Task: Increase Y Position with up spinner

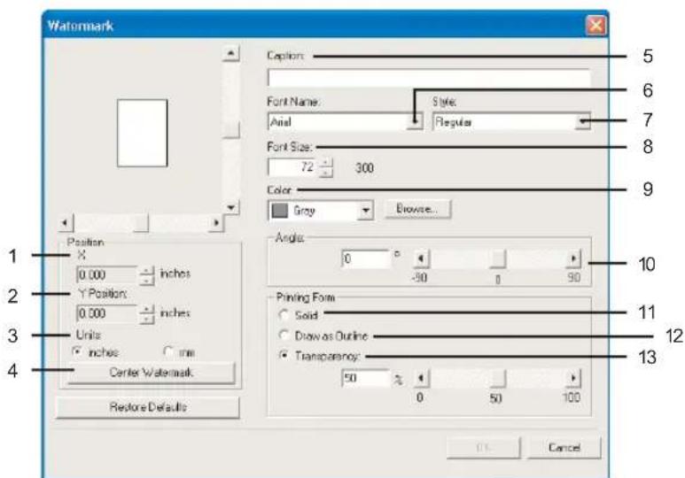Action: click(147, 310)
